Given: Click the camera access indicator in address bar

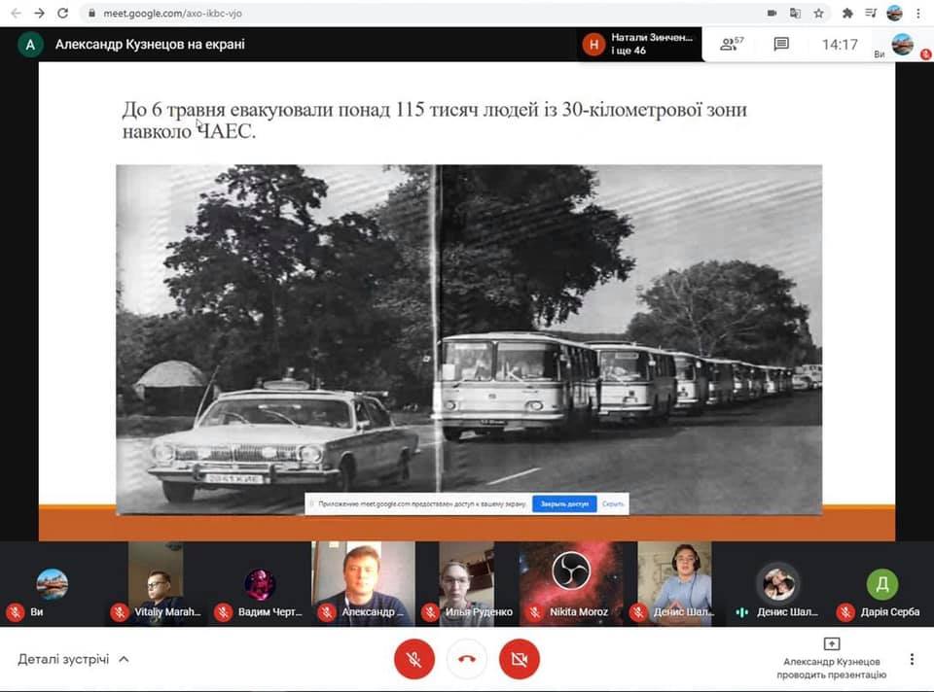Looking at the screenshot, I should point(772,14).
